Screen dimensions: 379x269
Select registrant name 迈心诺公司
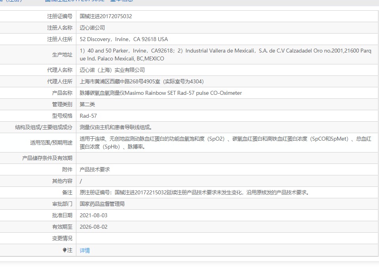coord(92,28)
